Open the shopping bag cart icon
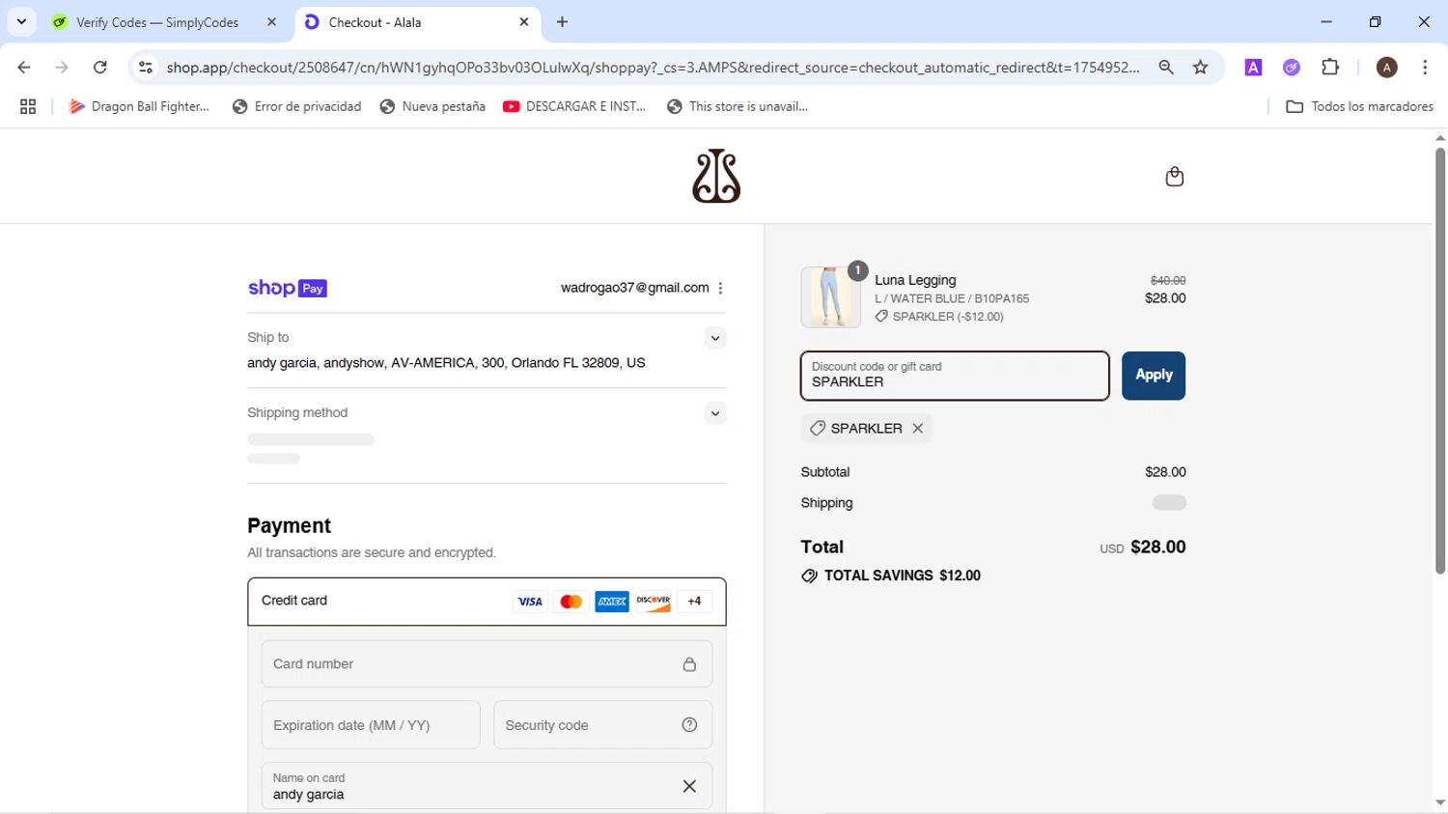1448x814 pixels. (1174, 176)
